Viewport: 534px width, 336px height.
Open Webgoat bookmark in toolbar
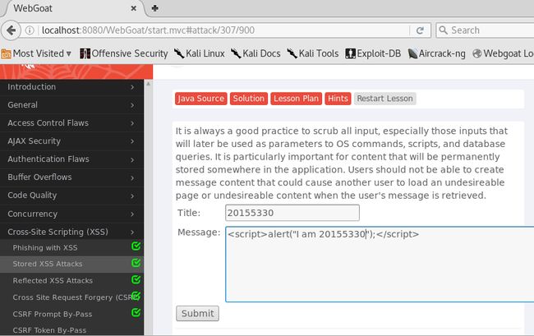click(x=503, y=53)
